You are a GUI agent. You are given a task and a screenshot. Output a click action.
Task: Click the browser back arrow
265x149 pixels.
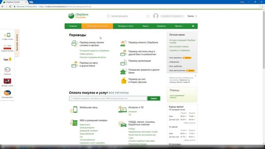tap(2, 7)
